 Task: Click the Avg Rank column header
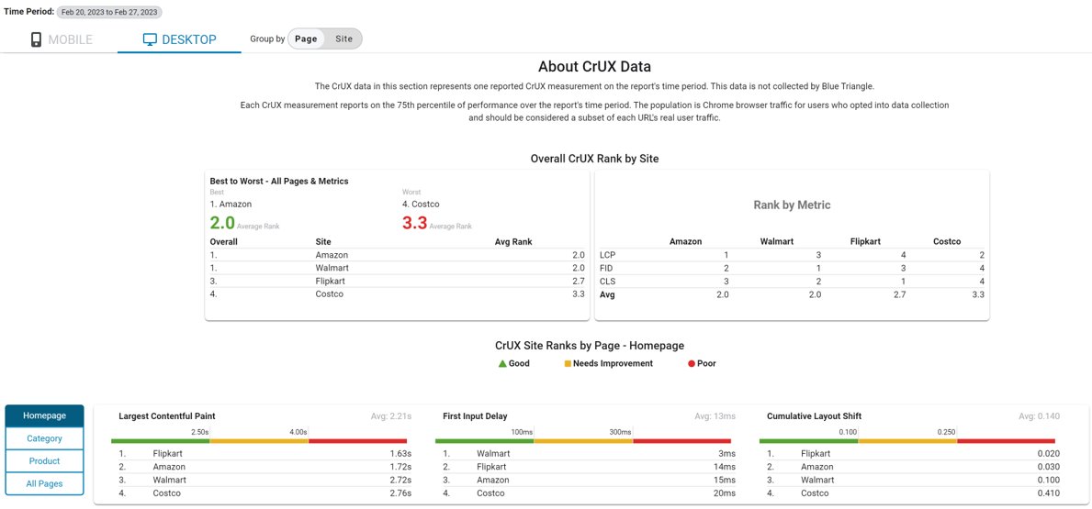tap(512, 242)
